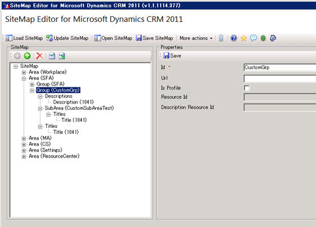This screenshot has height=227, width=316.
Task: Click Save in Properties panel
Action: click(172, 56)
